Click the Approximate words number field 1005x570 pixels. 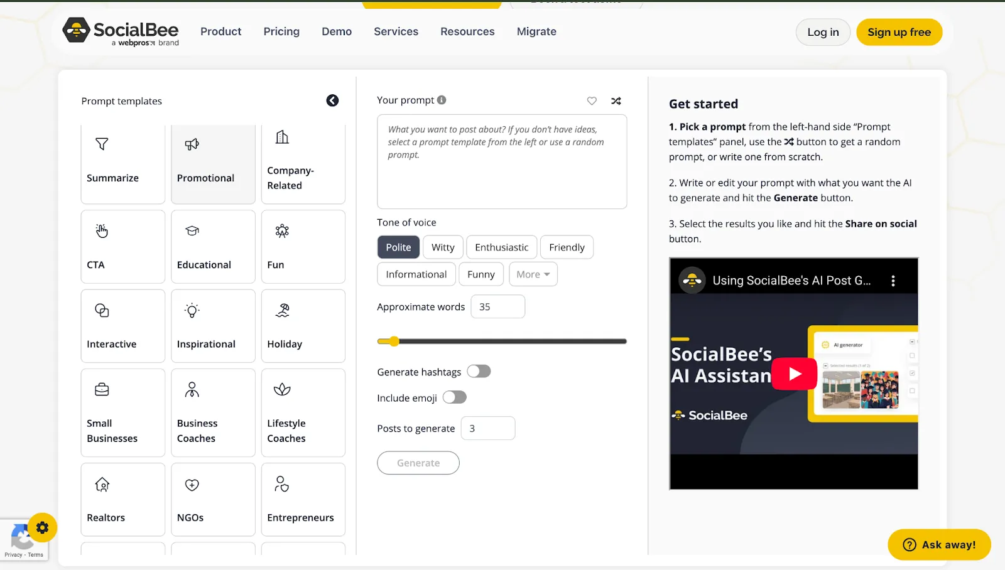(497, 307)
